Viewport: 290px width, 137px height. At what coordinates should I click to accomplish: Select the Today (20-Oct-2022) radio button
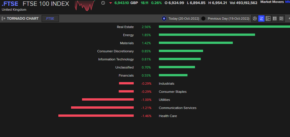click(164, 18)
